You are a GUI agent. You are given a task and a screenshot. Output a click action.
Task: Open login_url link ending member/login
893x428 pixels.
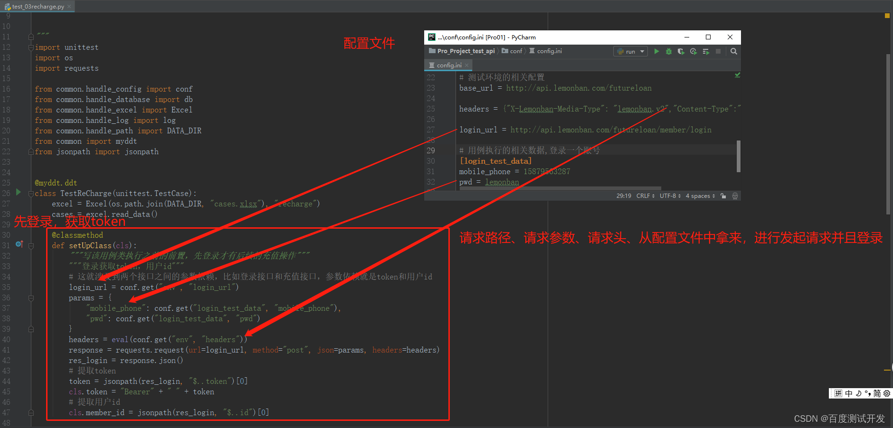point(611,130)
